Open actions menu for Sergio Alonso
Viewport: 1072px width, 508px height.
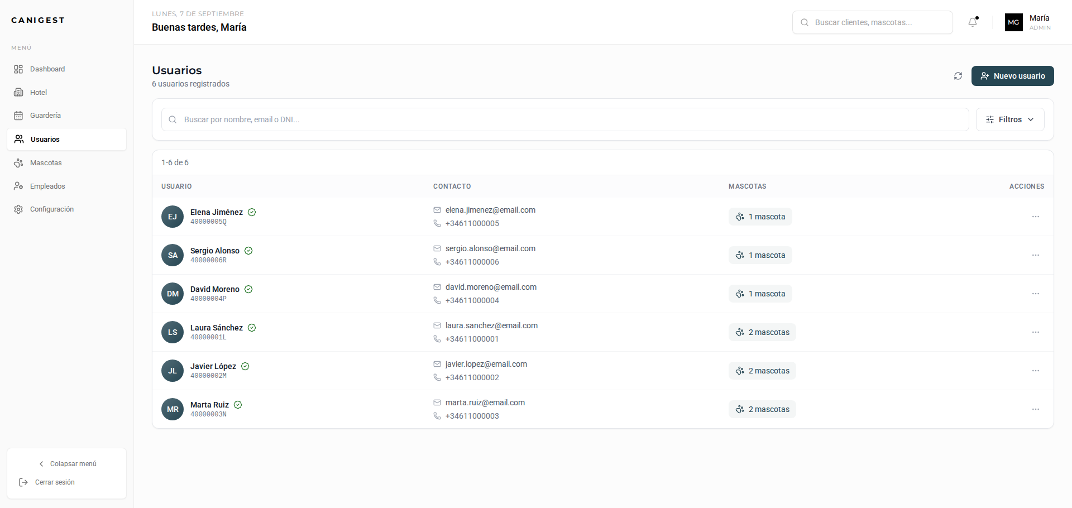point(1036,255)
